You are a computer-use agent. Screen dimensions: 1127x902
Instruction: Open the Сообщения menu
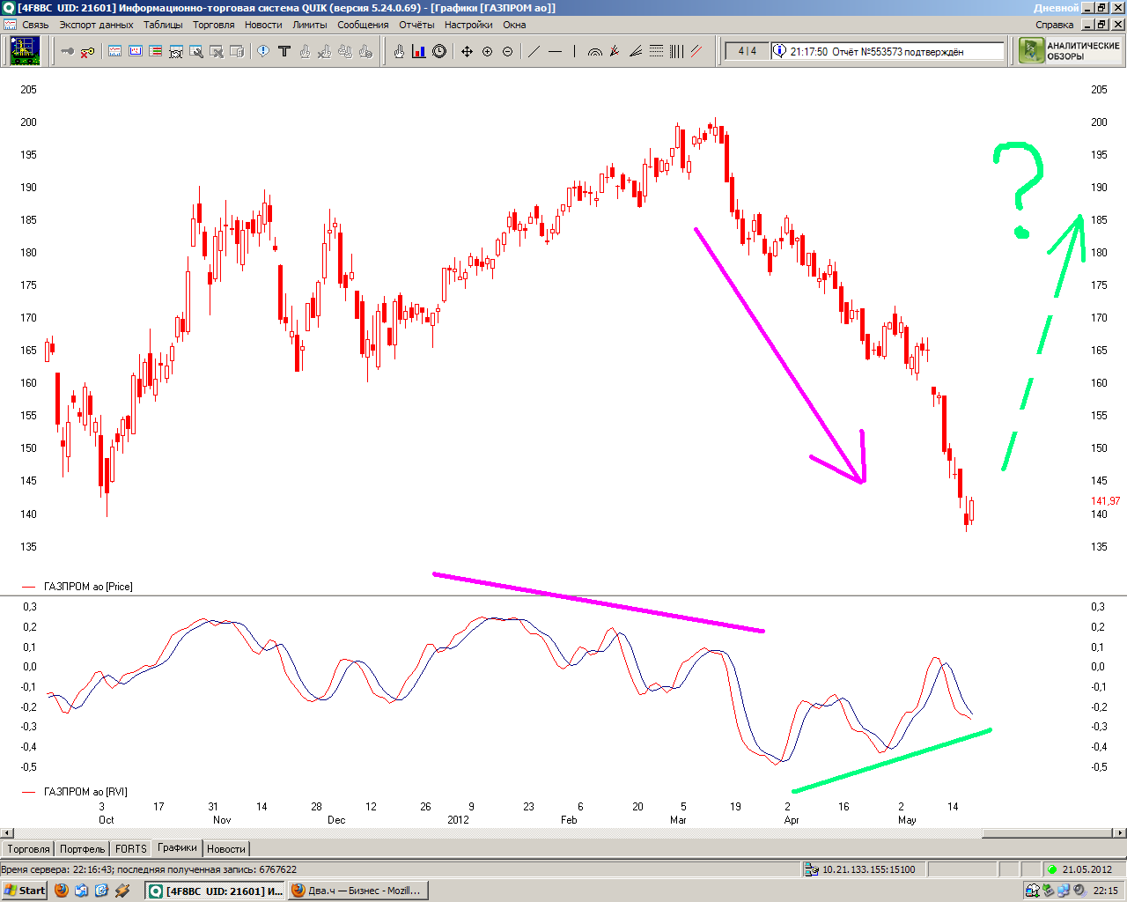(x=363, y=25)
